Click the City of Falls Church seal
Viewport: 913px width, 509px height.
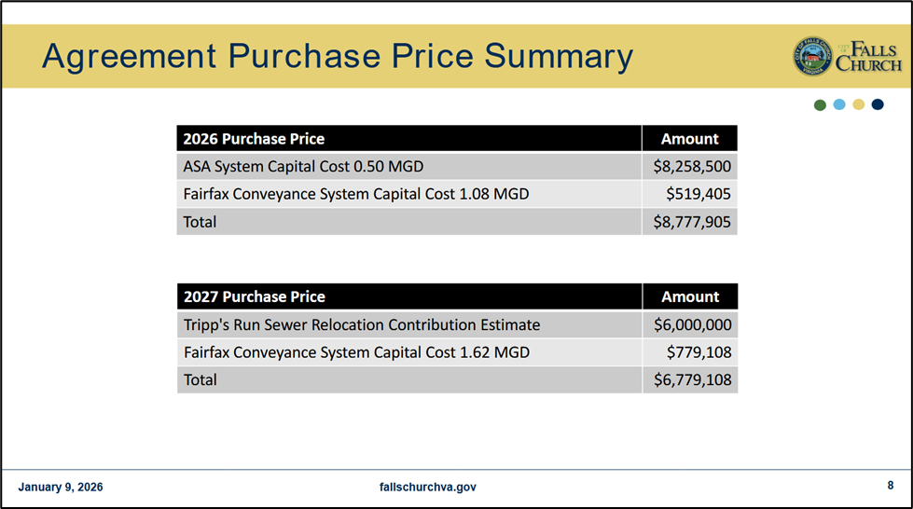pos(812,57)
